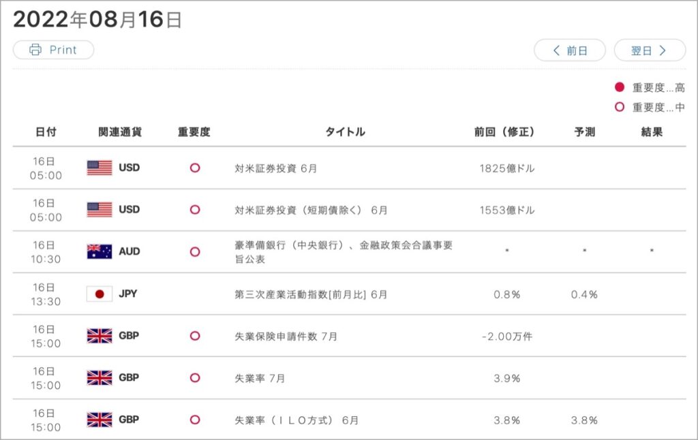The image size is (698, 440).
Task: Click the 重要度…高 legend label
Action: (x=658, y=88)
